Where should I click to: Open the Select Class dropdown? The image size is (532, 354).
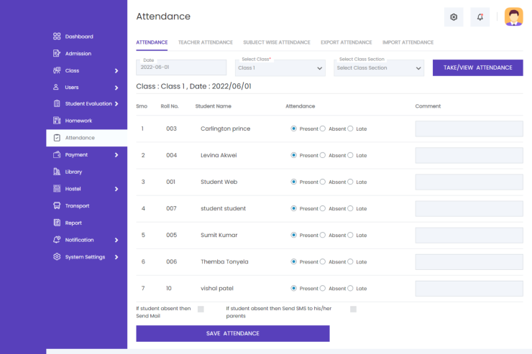tap(280, 67)
